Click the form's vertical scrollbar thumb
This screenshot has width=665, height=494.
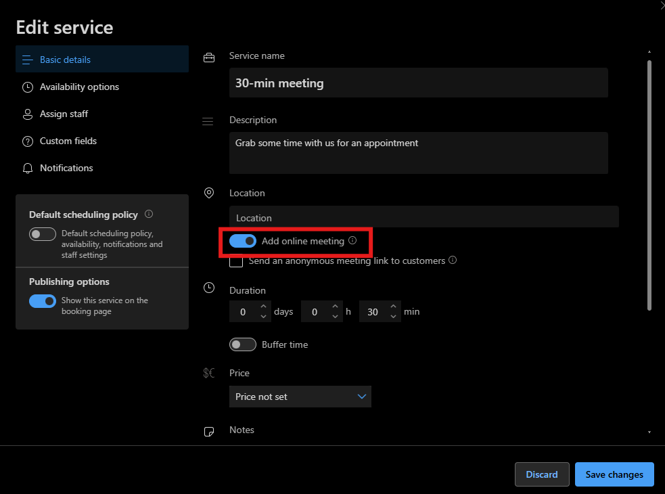[x=649, y=185]
